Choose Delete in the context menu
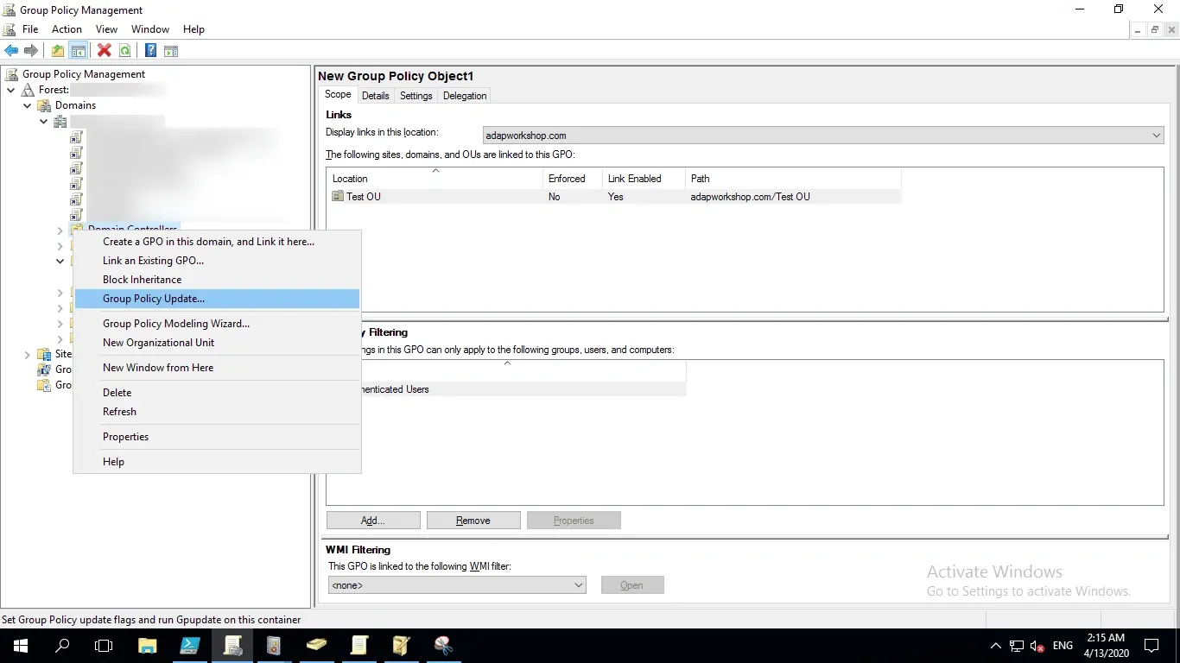 (x=217, y=393)
